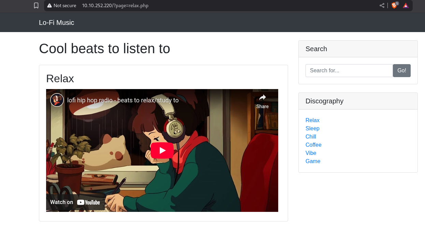The height and width of the screenshot is (246, 425).
Task: Play the lofi hip hop video
Action: click(x=162, y=150)
